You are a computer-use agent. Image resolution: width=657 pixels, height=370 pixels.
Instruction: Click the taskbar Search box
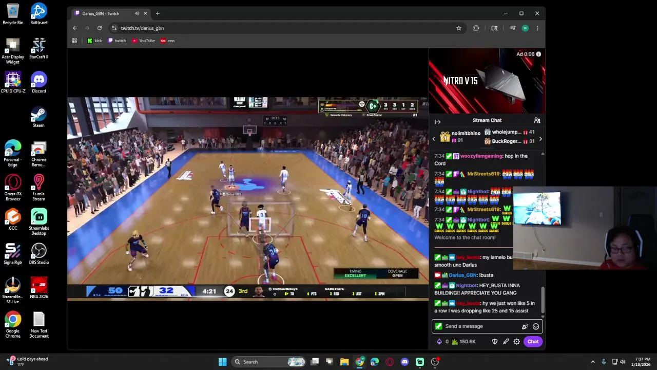(x=268, y=362)
